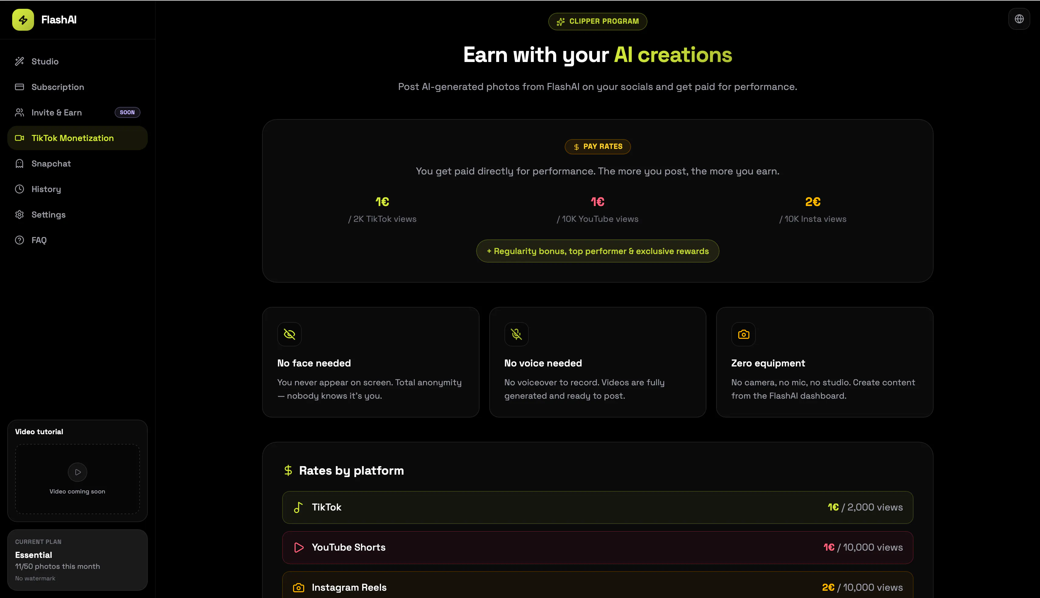Click the "/ 2K TikTok views" text
The image size is (1040, 598).
point(382,219)
